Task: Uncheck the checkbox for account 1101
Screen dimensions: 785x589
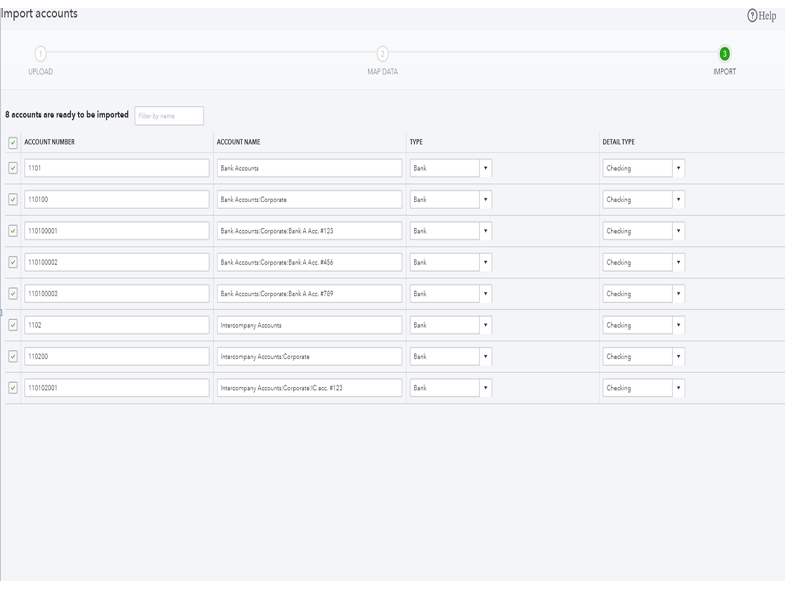Action: (13, 168)
